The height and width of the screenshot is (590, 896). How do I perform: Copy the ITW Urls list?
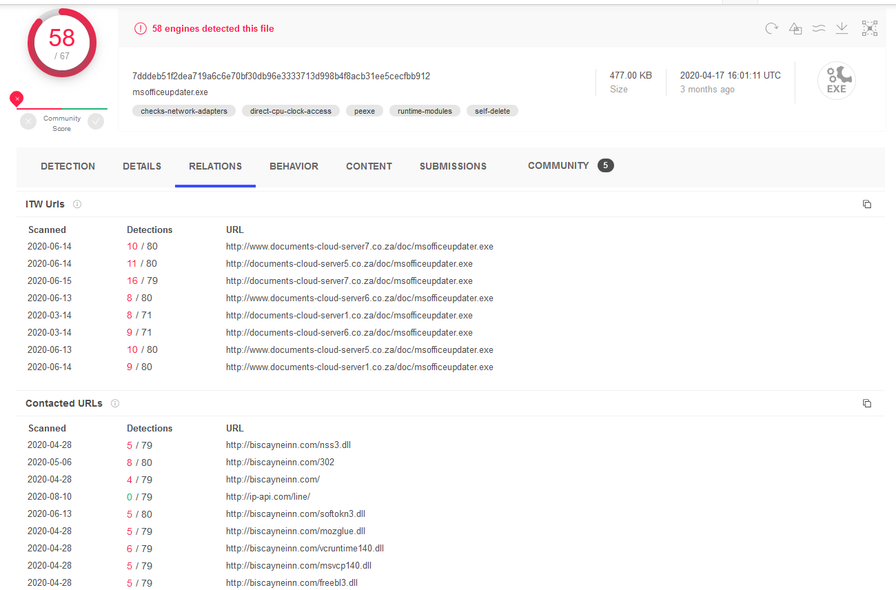click(866, 204)
